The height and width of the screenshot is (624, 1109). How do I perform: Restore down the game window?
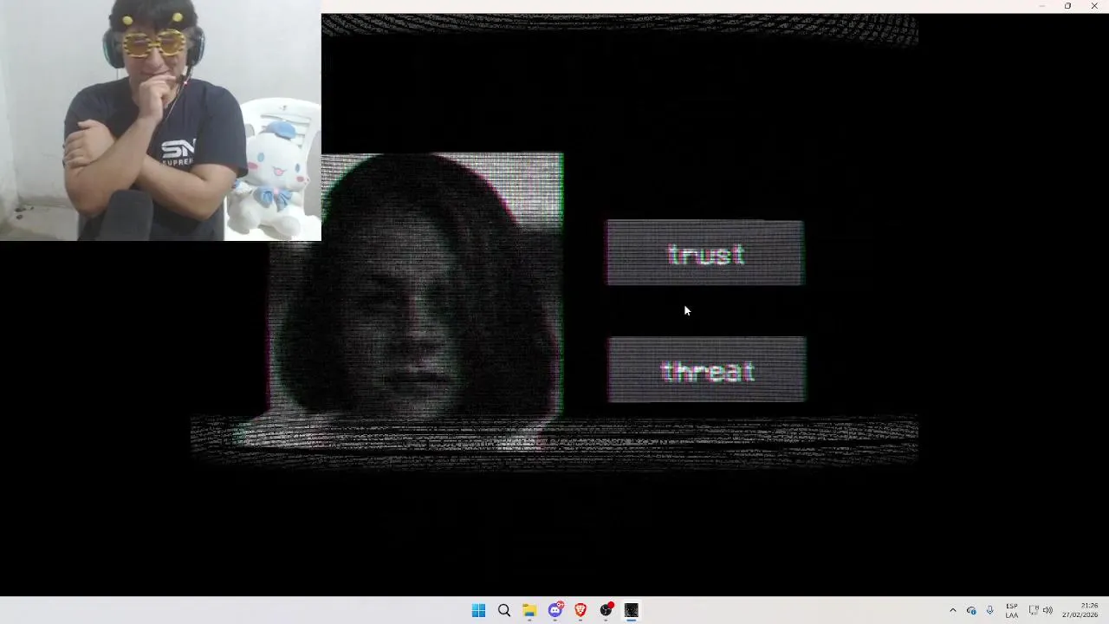coord(1067,6)
